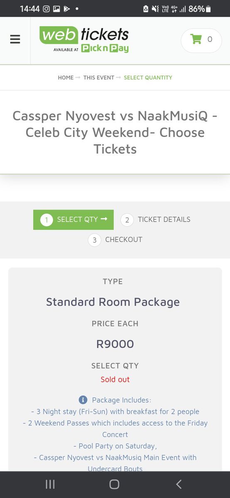
Task: Go to HOME breadcrumb link
Action: 66,78
